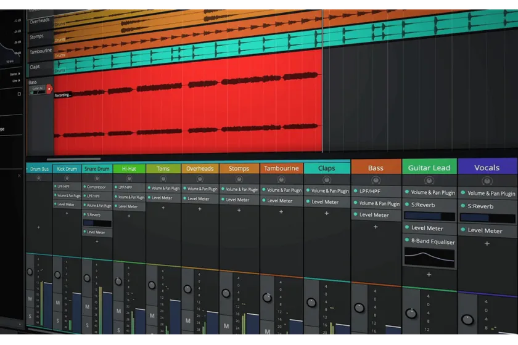Click the arrangement horizontal scrollbar

coord(73,159)
